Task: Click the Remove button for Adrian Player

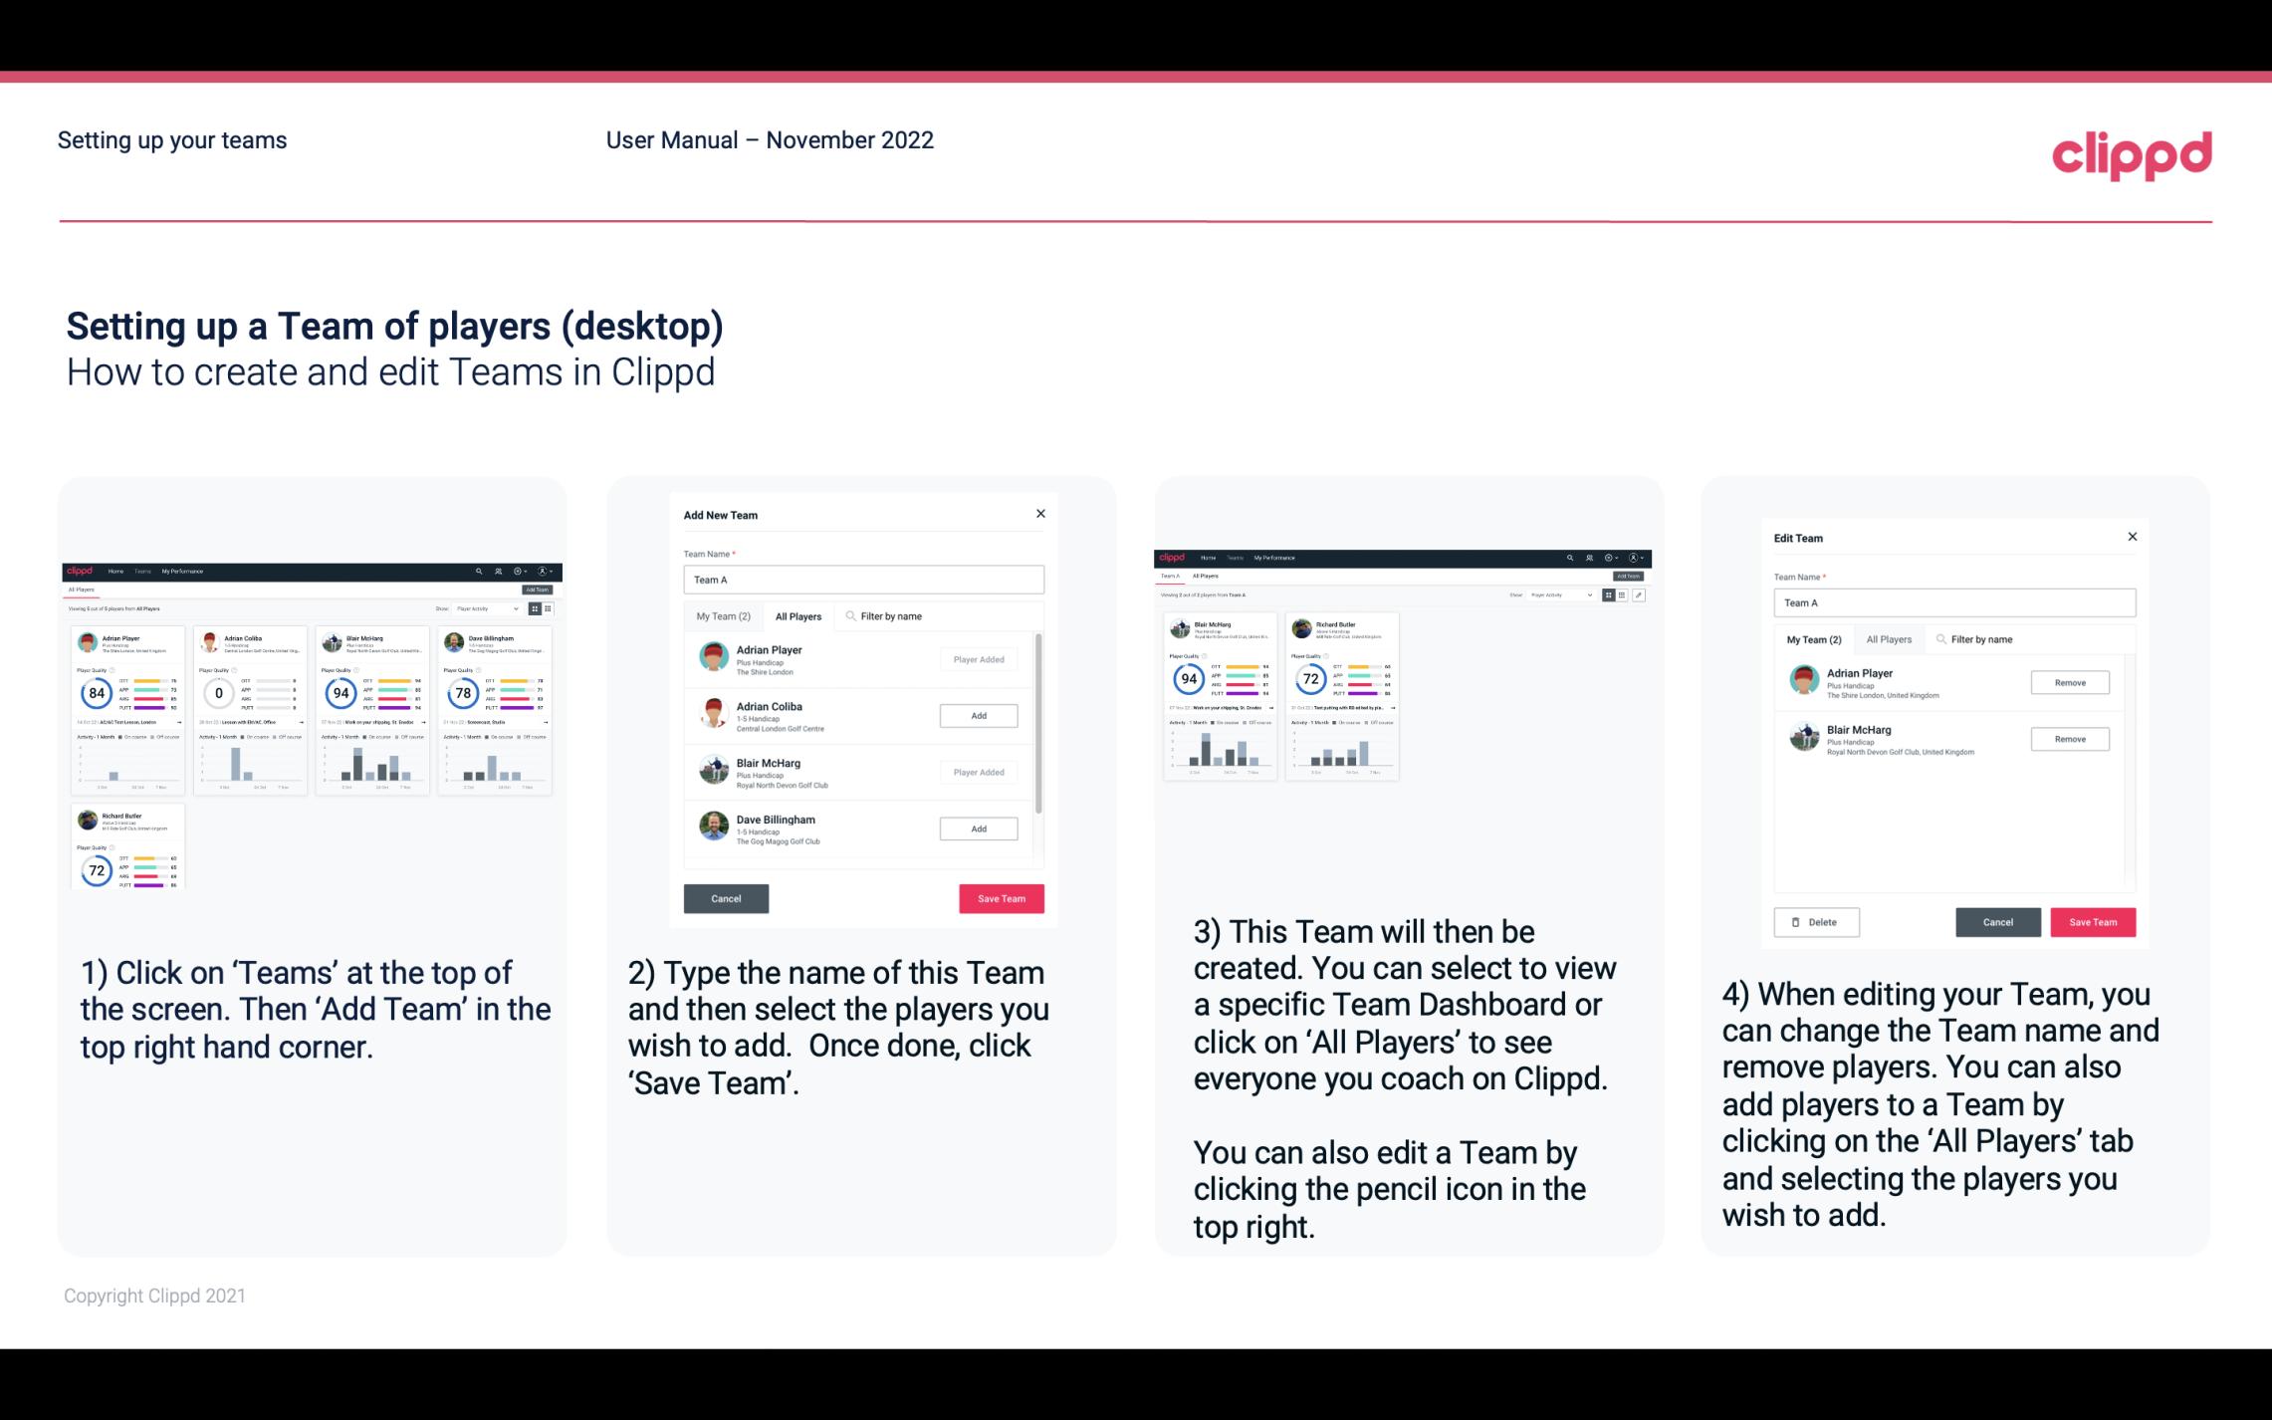Action: tap(2069, 682)
